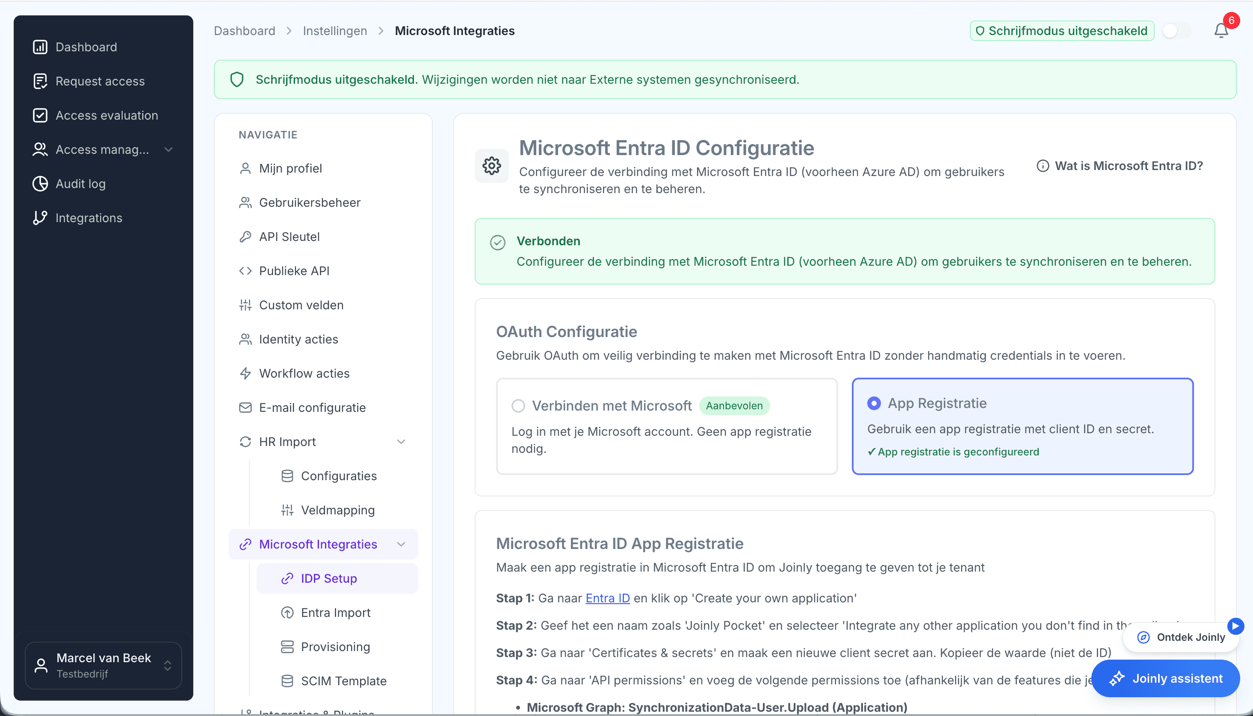Click the Entra Import upload icon
Viewport: 1253px width, 716px height.
tap(287, 613)
